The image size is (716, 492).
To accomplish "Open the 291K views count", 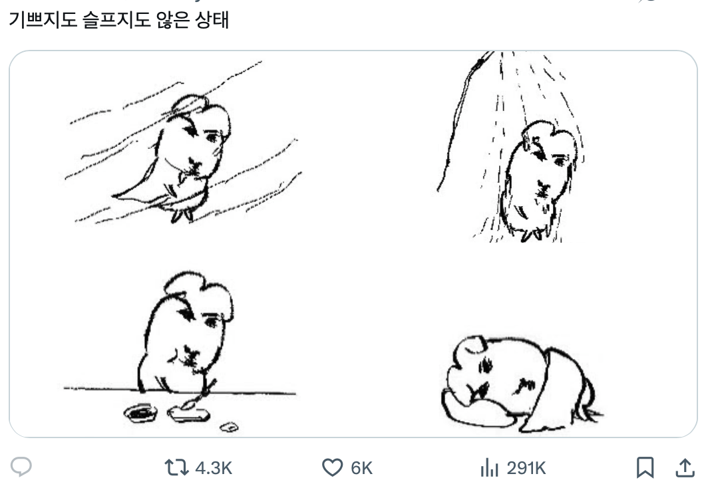I will click(x=526, y=468).
